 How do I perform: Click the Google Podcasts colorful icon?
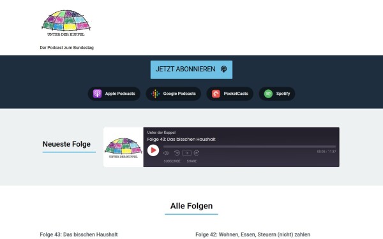tap(155, 94)
